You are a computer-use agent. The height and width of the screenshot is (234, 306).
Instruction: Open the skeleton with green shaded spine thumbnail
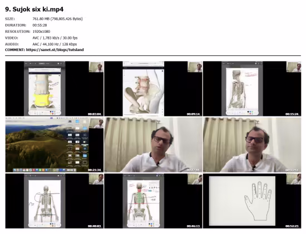click(153, 201)
